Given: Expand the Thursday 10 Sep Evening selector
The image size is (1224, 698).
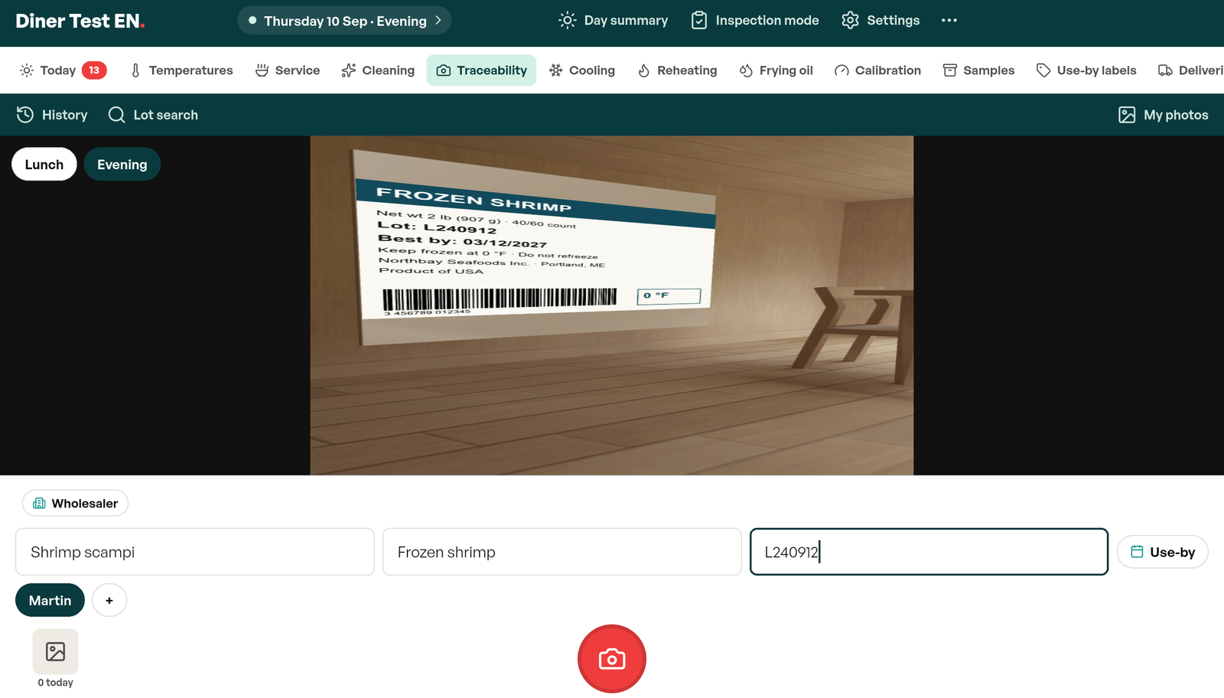Looking at the screenshot, I should pyautogui.click(x=344, y=21).
